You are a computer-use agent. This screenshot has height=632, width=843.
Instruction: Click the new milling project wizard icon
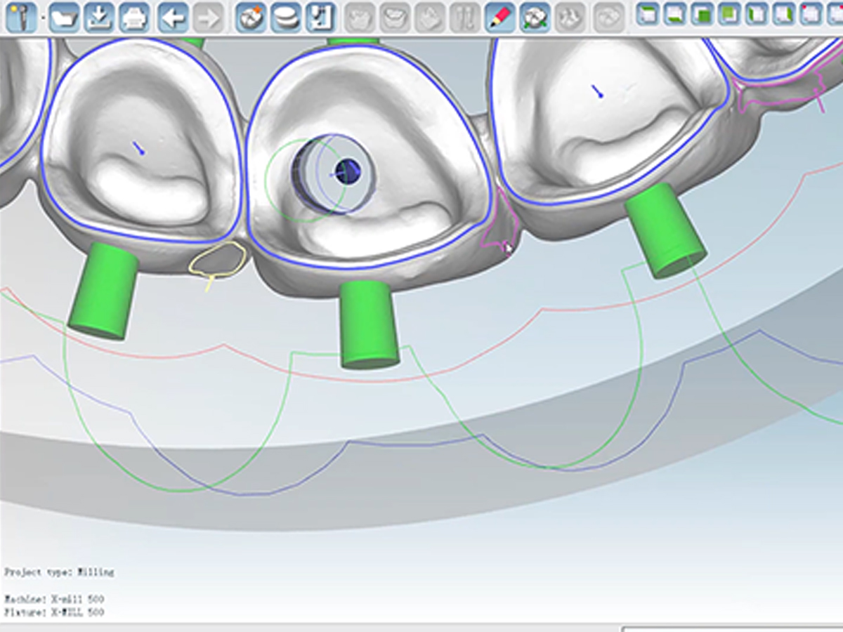click(x=20, y=17)
